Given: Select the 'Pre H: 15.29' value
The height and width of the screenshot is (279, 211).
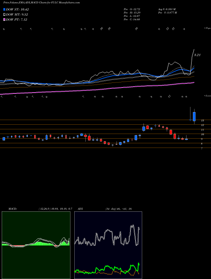Looking at the screenshot, I should [132, 13].
